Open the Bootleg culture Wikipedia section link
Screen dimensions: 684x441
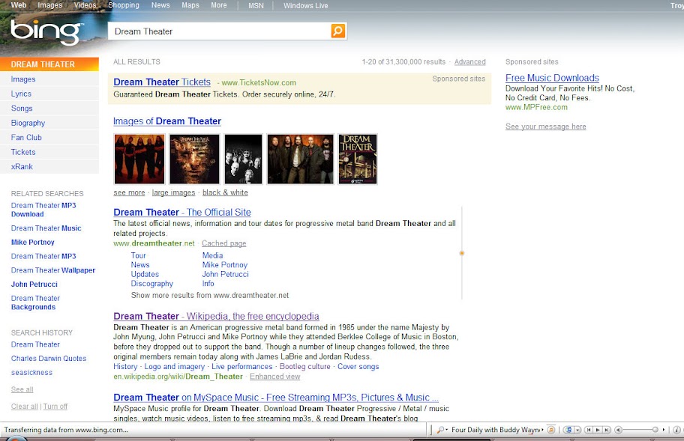point(305,367)
